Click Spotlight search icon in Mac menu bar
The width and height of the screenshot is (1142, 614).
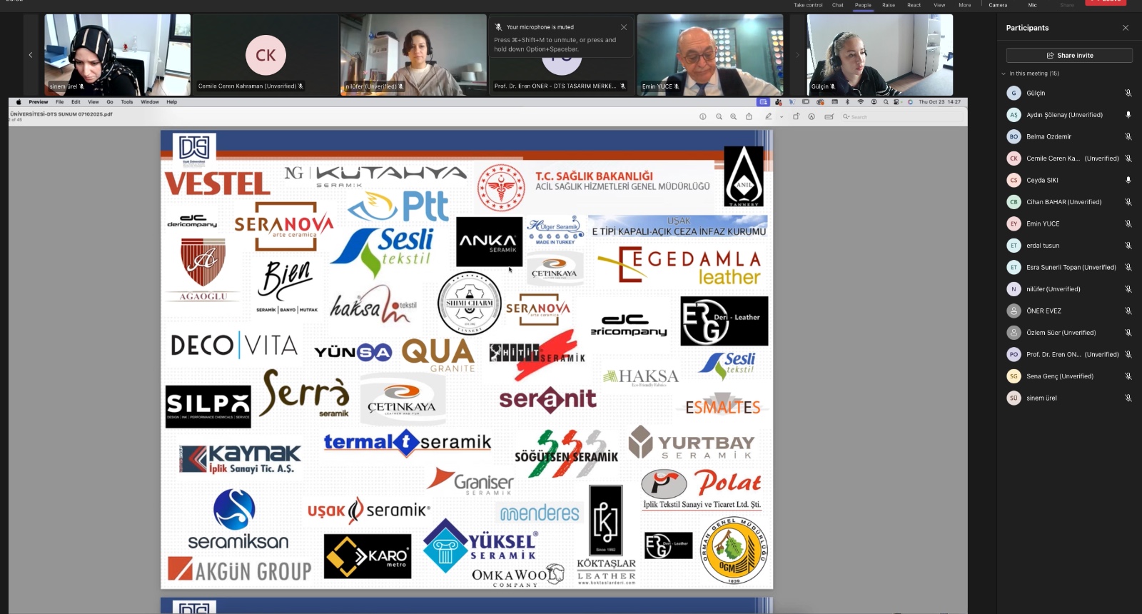pos(886,102)
